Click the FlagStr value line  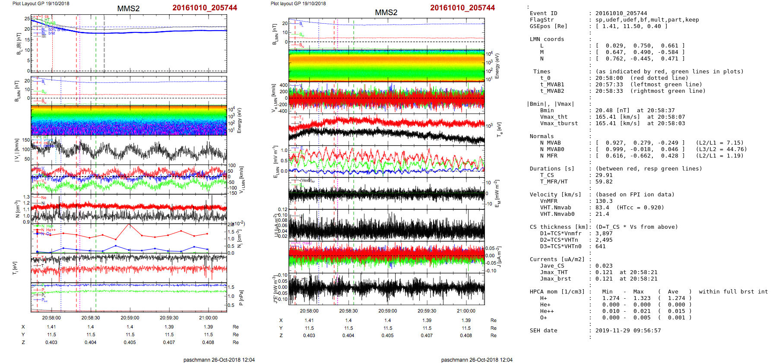click(x=646, y=20)
